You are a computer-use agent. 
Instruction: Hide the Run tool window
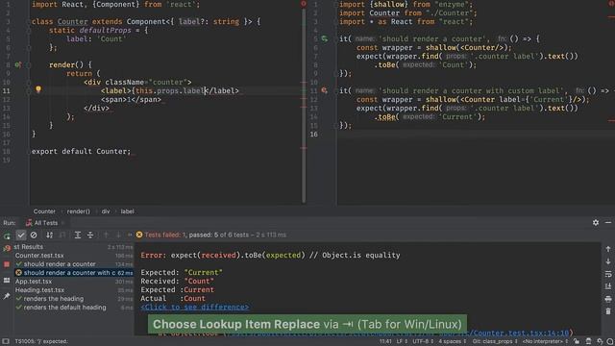pos(608,222)
